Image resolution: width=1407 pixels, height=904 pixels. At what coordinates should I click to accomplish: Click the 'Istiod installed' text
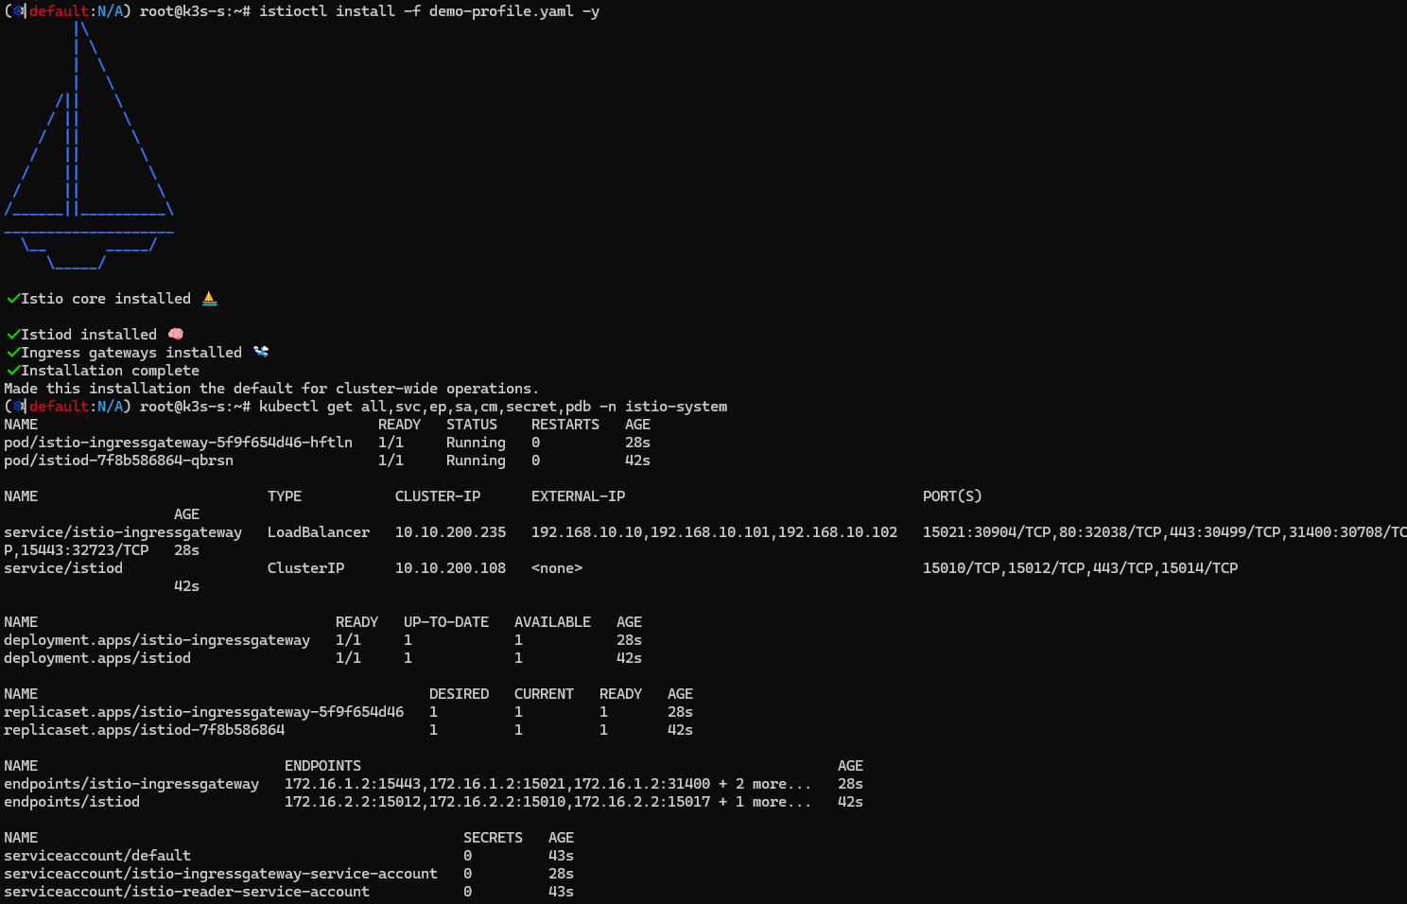[x=89, y=335]
